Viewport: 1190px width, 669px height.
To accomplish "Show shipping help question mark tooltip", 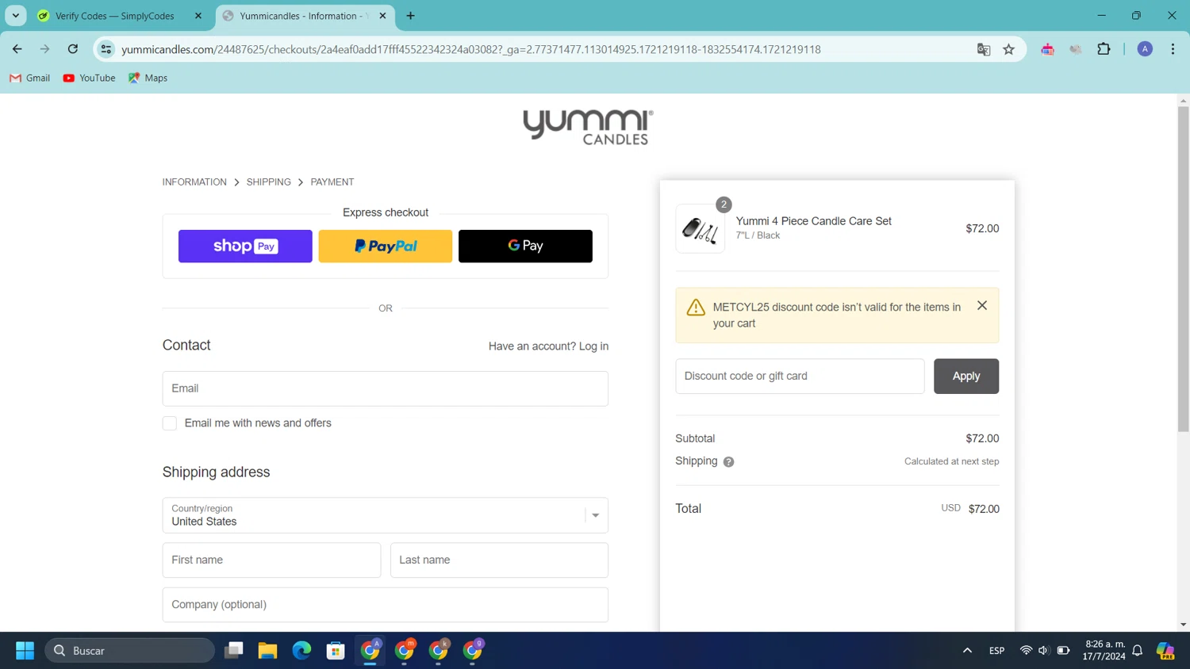I will 728,462.
